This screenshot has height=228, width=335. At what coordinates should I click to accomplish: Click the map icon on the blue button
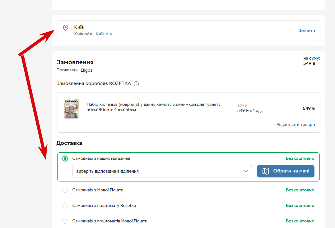tap(266, 171)
